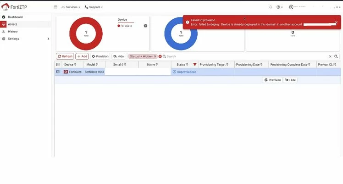This screenshot has width=343, height=184.
Task: Open the Services dropdown menu
Action: click(71, 7)
